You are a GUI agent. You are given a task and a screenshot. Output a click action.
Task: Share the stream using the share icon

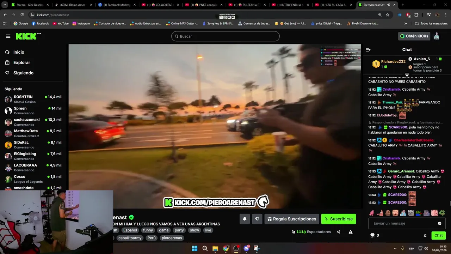coord(339,232)
